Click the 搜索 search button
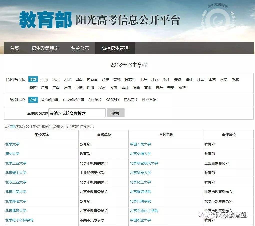Screen dimensions: 255x226 click(115, 113)
